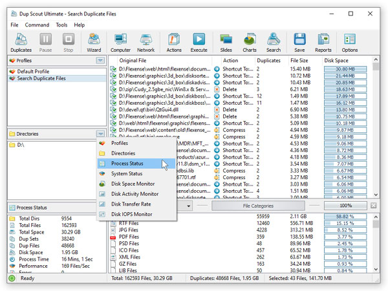The height and width of the screenshot is (291, 388).
Task: Click the File Categories button
Action: tap(258, 206)
